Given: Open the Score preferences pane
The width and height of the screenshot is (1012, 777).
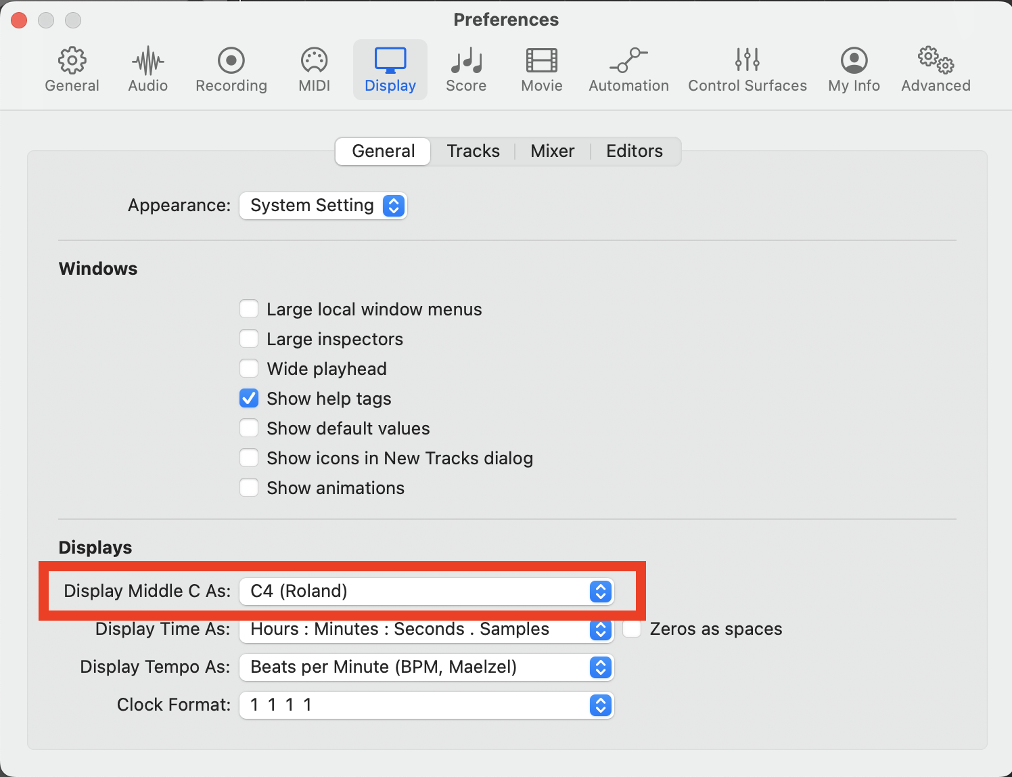Looking at the screenshot, I should point(466,70).
